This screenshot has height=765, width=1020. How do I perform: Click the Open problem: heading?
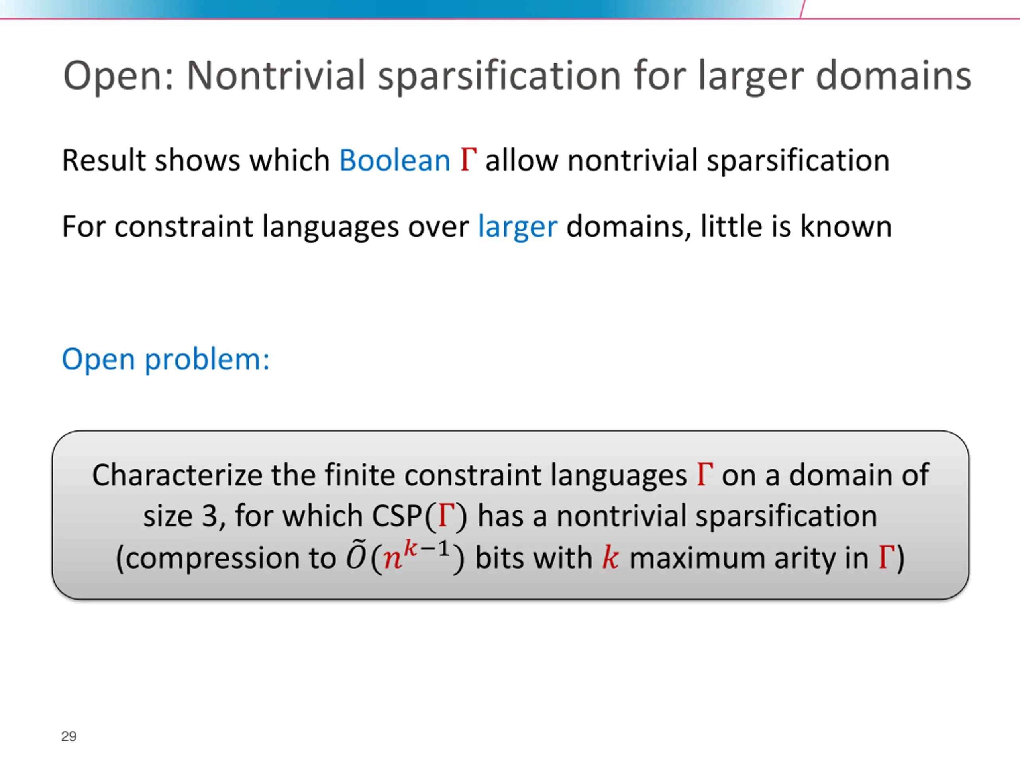click(166, 359)
